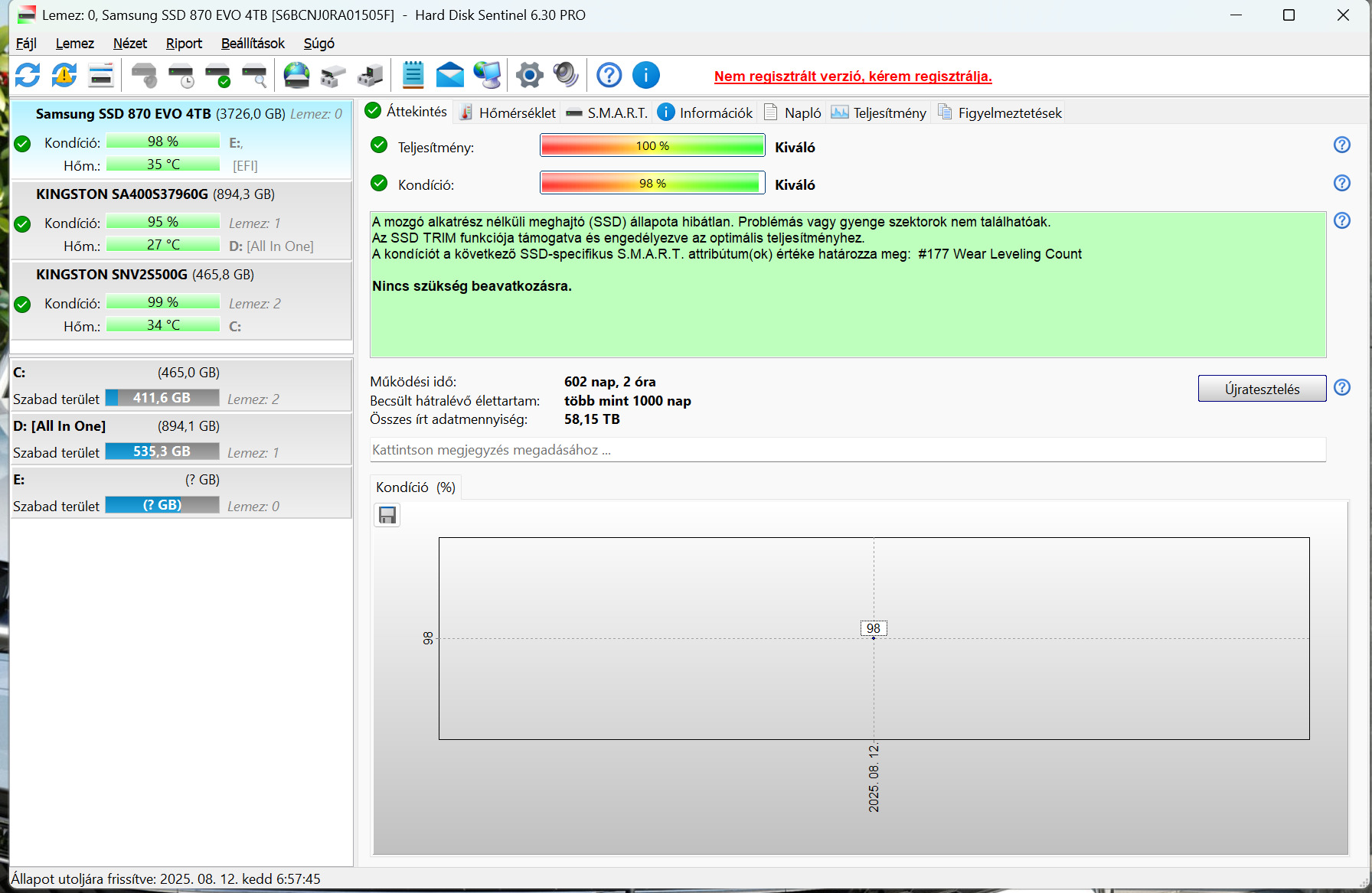Click the gray disk with speaker icon
The image size is (1372, 893).
pos(144,75)
